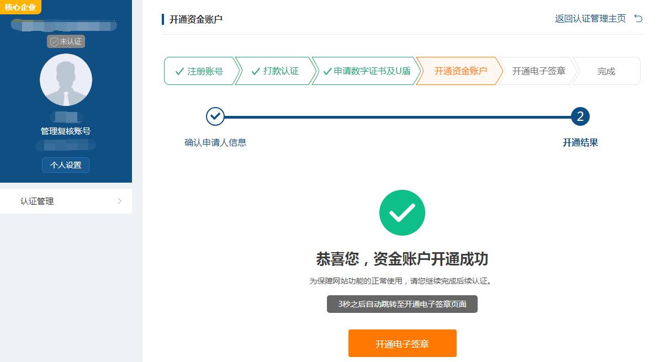Follow the 返回认证管理主页 link
This screenshot has height=362, width=661.
(x=590, y=19)
